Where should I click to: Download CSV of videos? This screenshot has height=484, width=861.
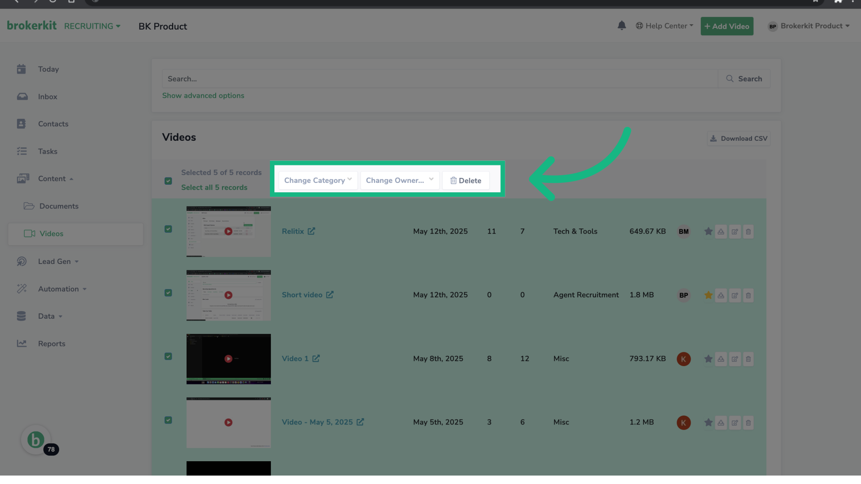tap(739, 138)
